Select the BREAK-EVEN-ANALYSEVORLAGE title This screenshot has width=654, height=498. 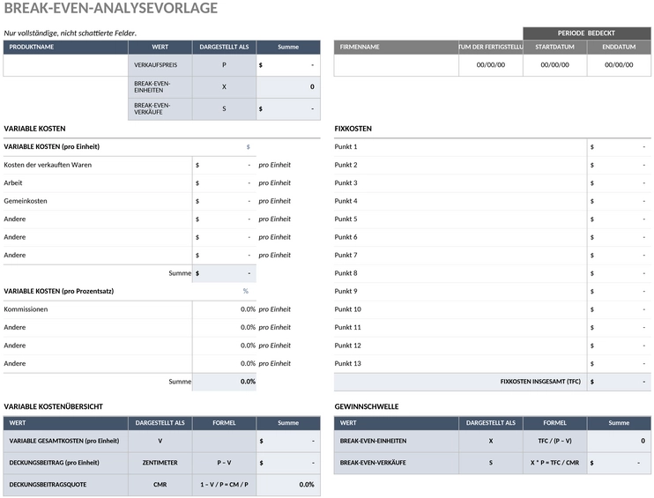pyautogui.click(x=110, y=8)
